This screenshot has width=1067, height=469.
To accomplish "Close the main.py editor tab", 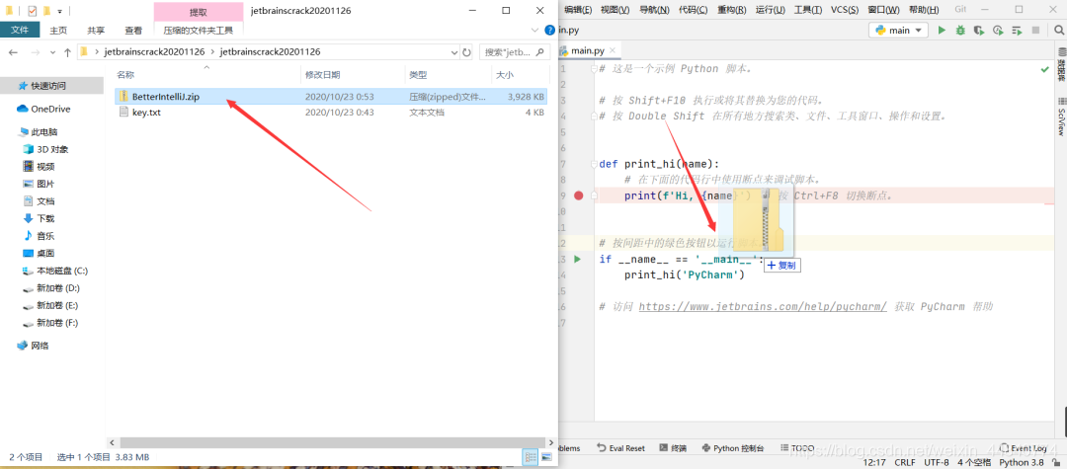I will 613,50.
